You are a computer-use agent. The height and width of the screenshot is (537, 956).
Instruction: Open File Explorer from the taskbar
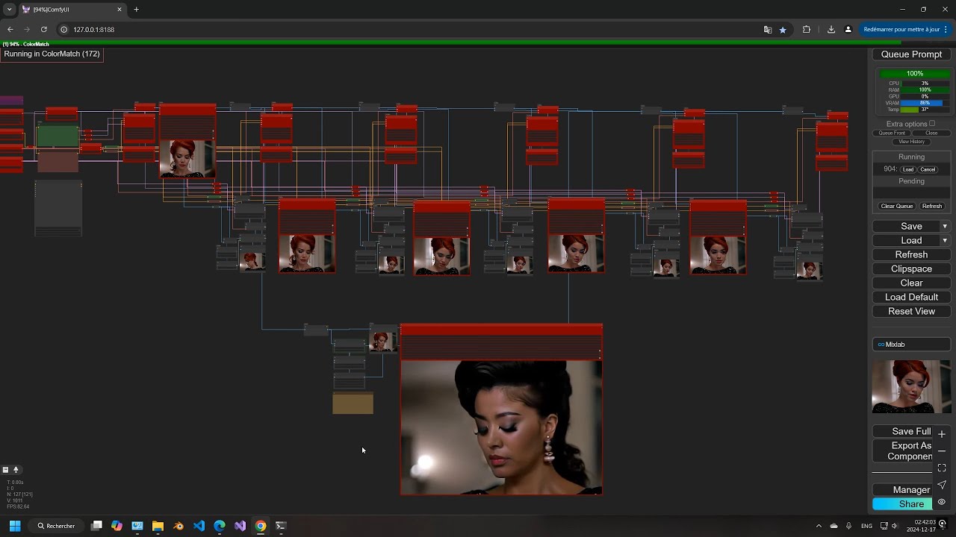tap(158, 526)
